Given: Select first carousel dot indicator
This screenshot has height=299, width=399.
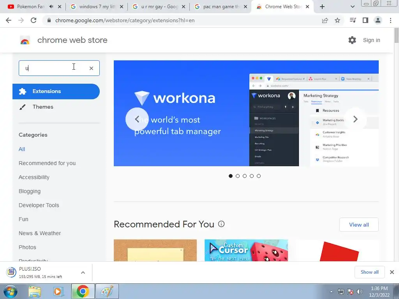Looking at the screenshot, I should click(231, 176).
